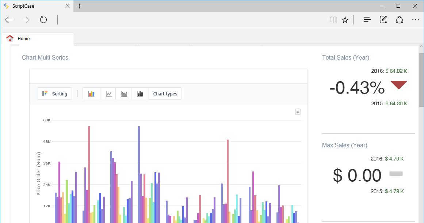Refresh the current page
The width and height of the screenshot is (424, 223).
[x=43, y=20]
